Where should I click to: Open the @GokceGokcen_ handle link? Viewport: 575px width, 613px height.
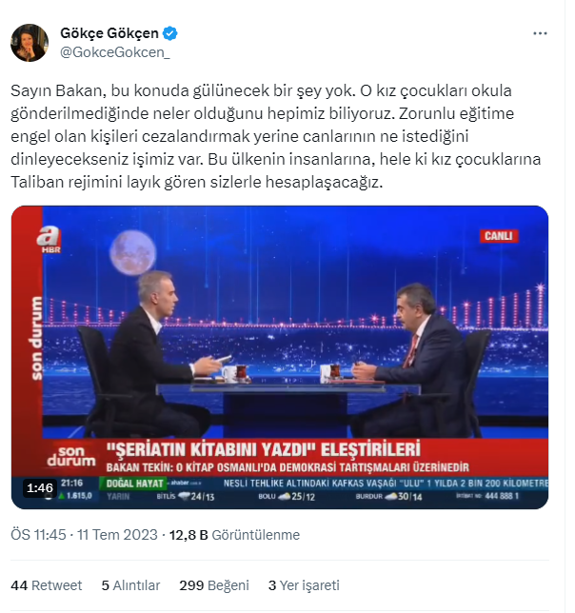pyautogui.click(x=115, y=52)
